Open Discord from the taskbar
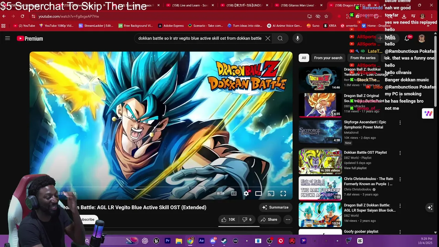The image size is (439, 247). [x=213, y=241]
